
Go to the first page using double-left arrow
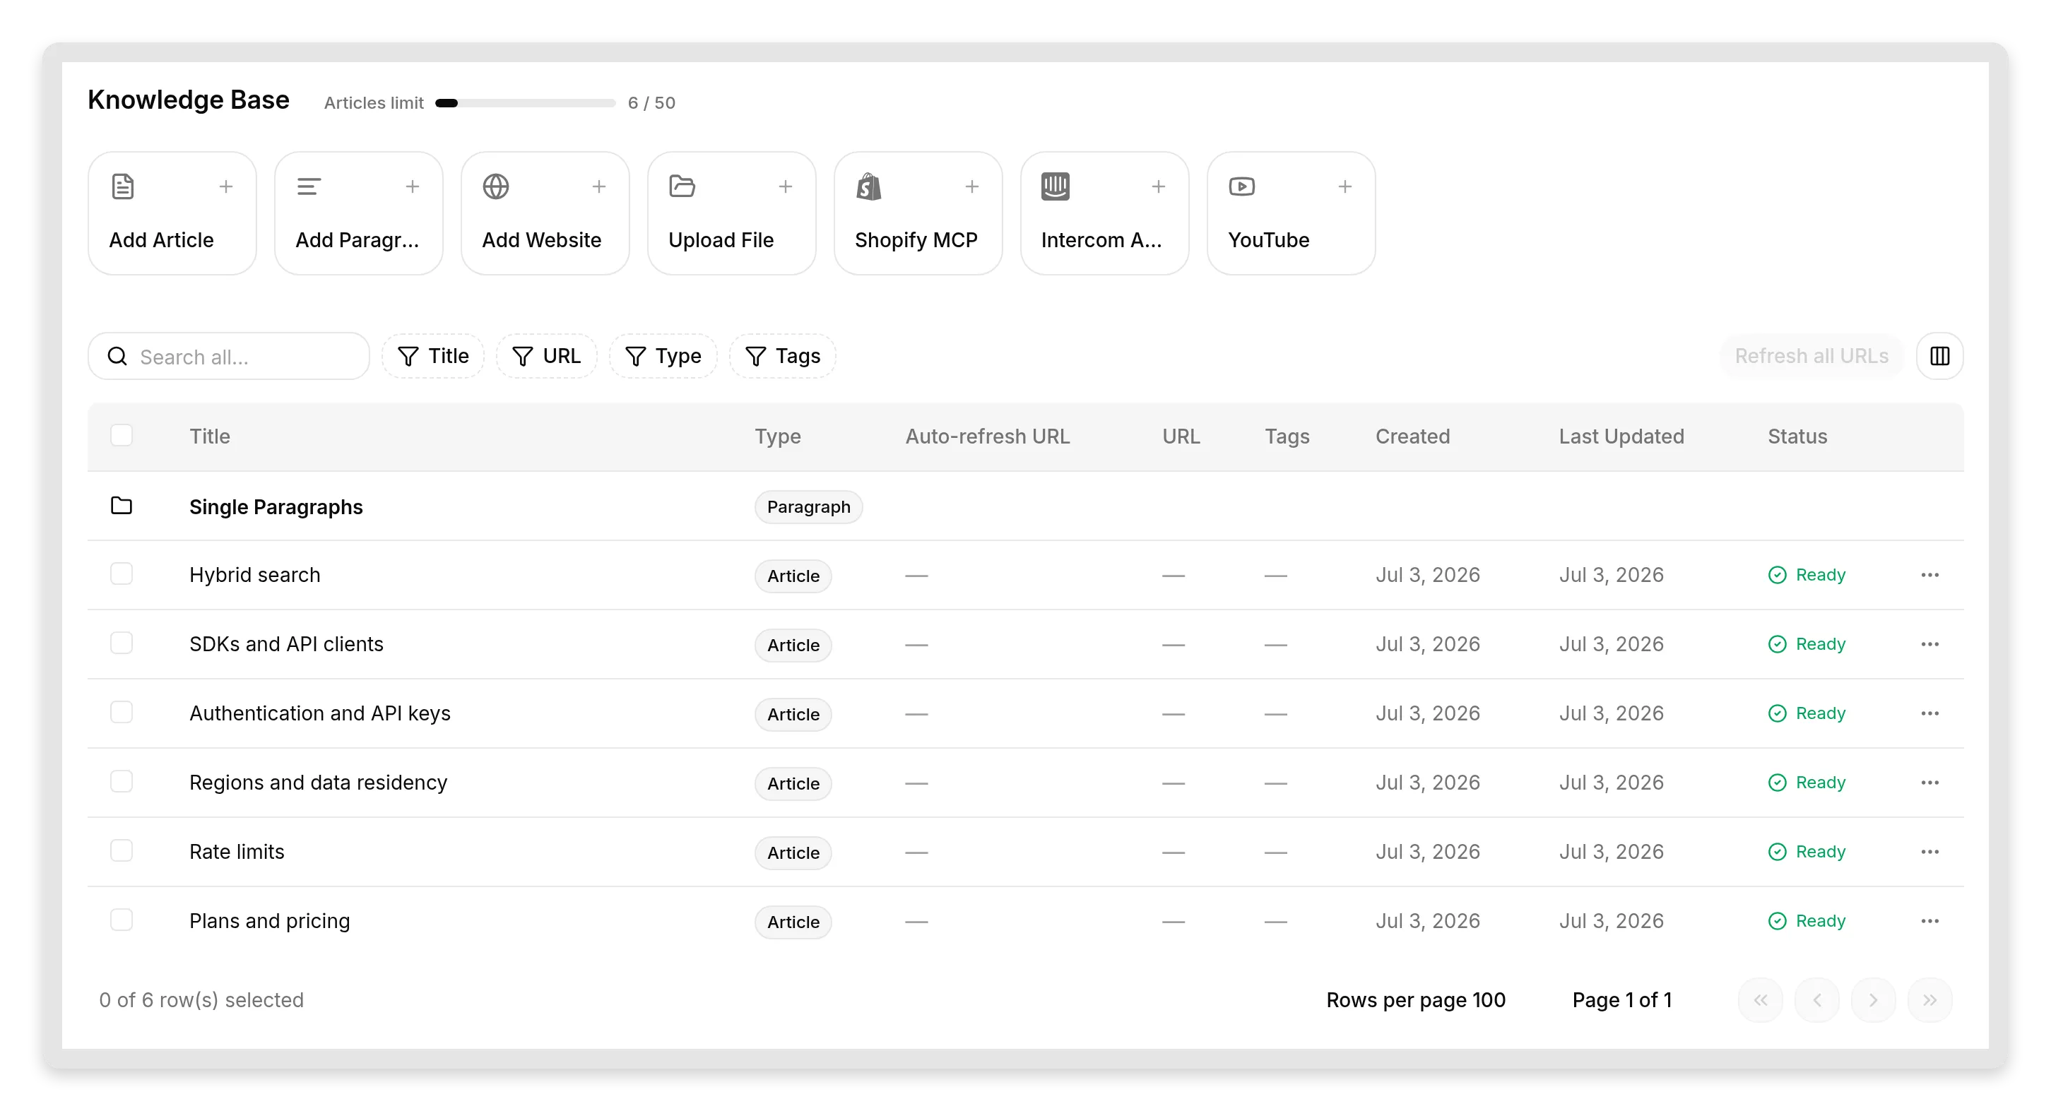point(1761,999)
